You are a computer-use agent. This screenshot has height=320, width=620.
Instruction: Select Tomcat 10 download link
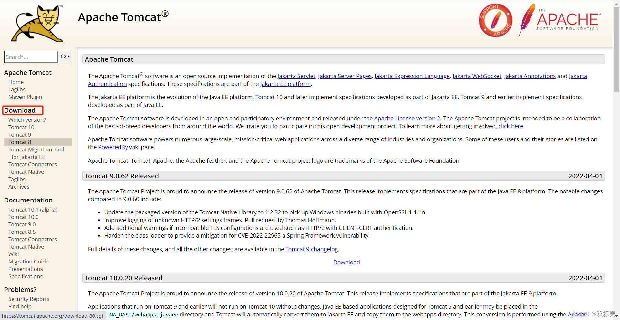(21, 127)
